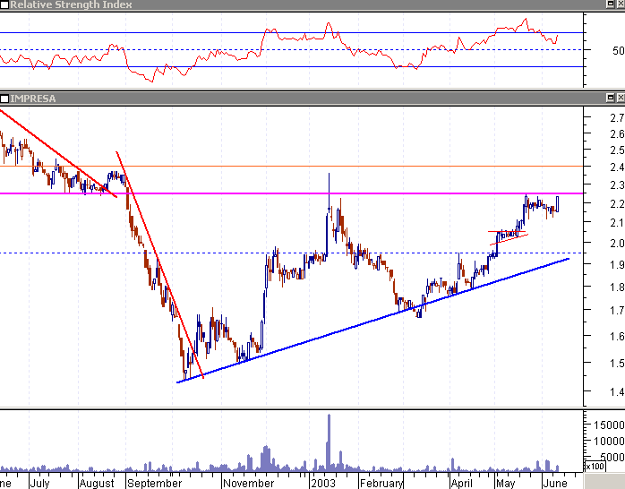The image size is (625, 489).
Task: Close the IMPRESA price panel
Action: click(621, 98)
